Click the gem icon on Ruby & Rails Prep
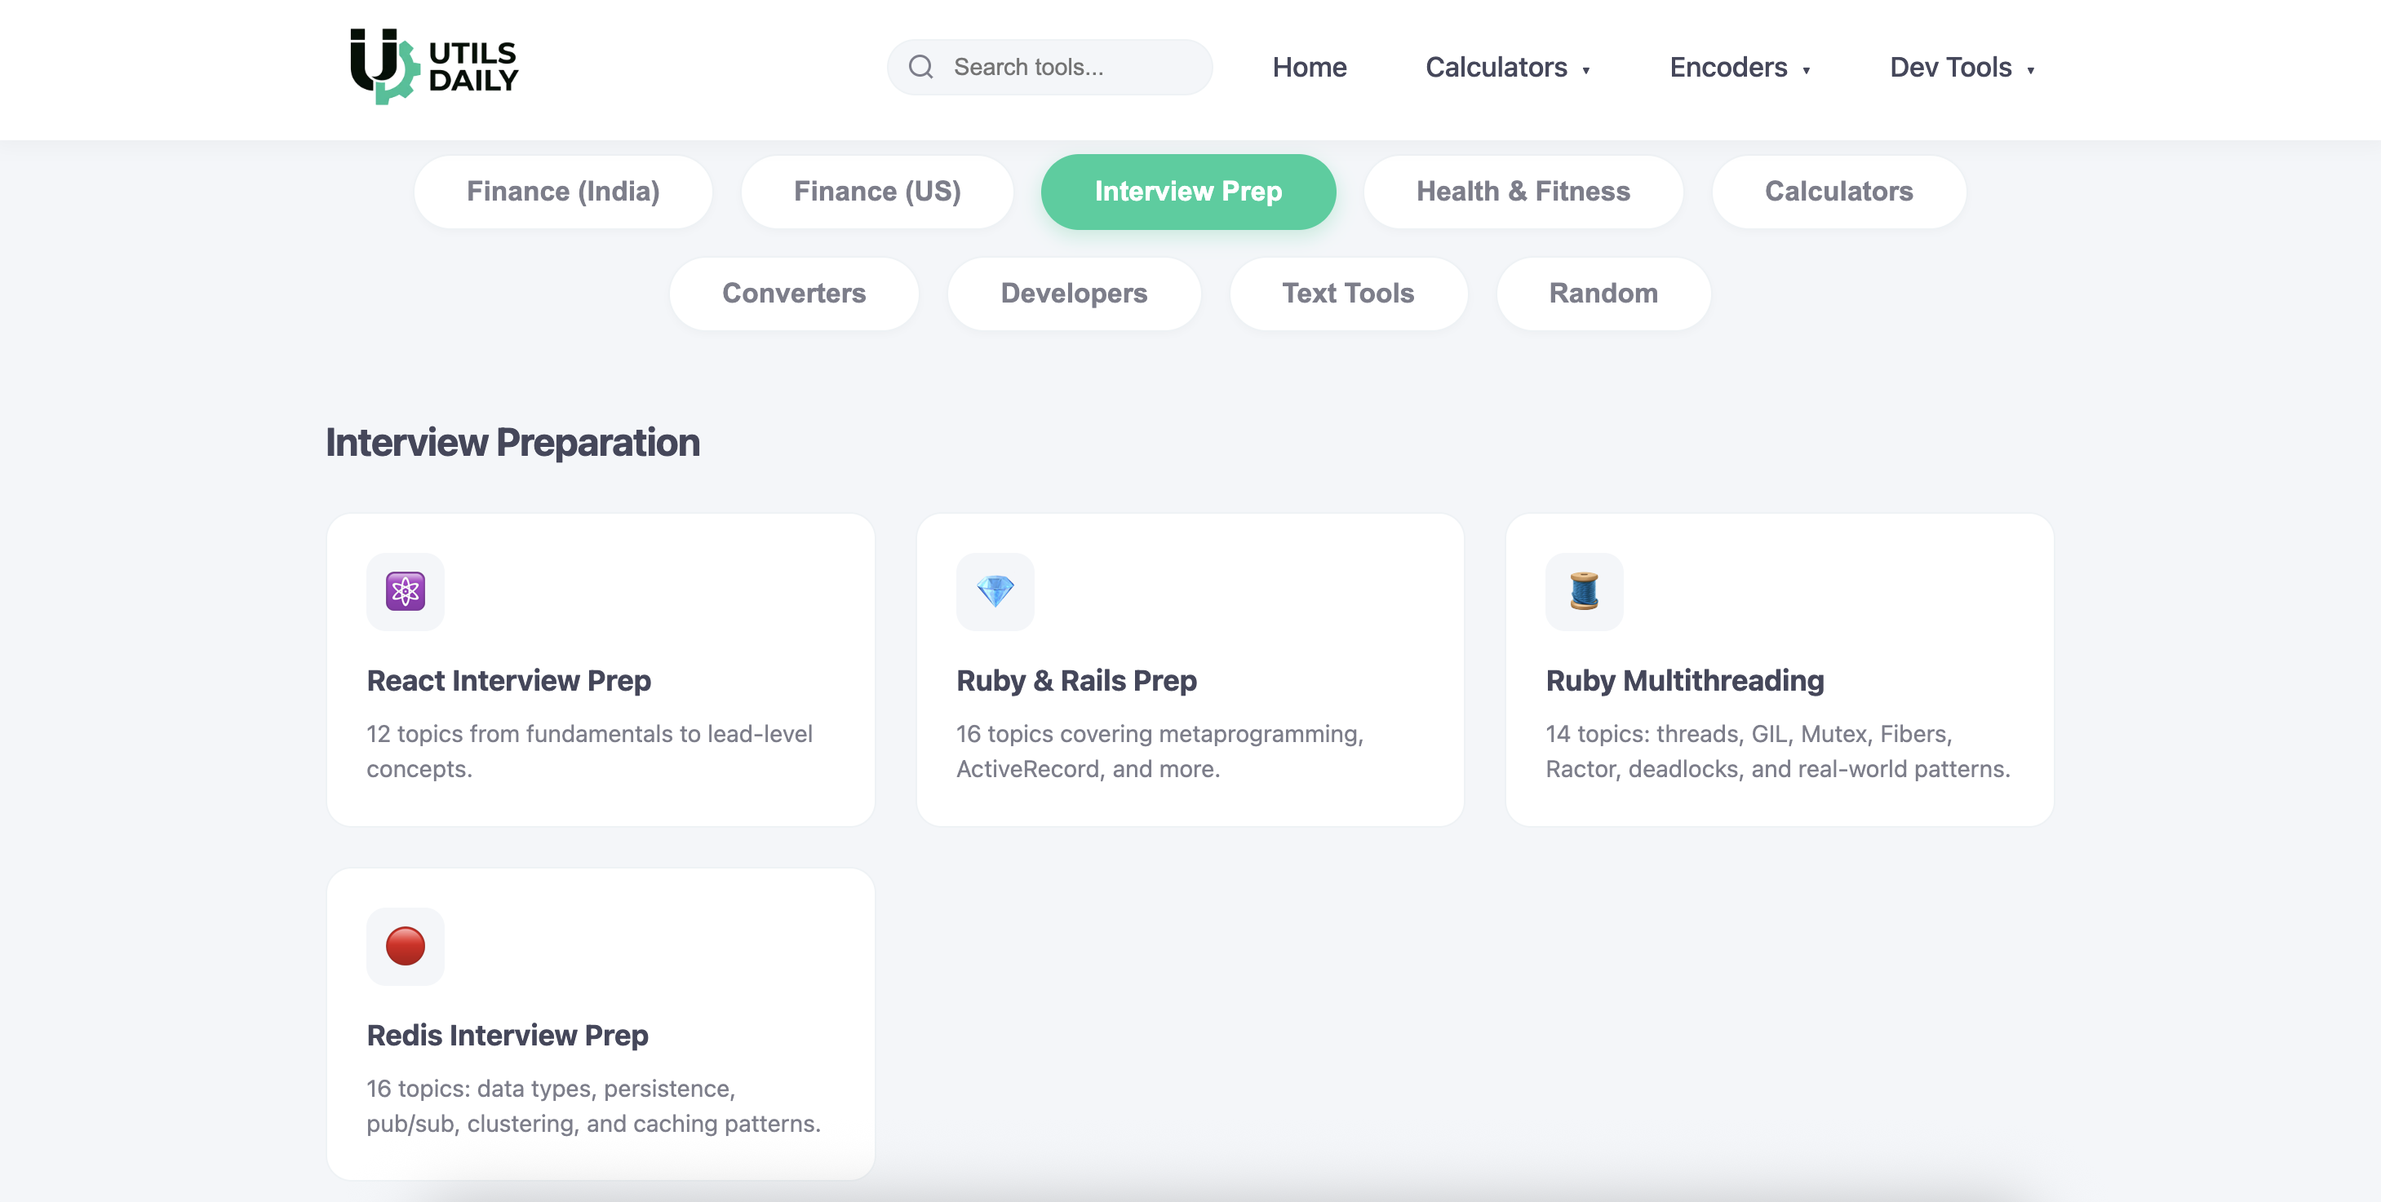The image size is (2381, 1202). pyautogui.click(x=995, y=592)
